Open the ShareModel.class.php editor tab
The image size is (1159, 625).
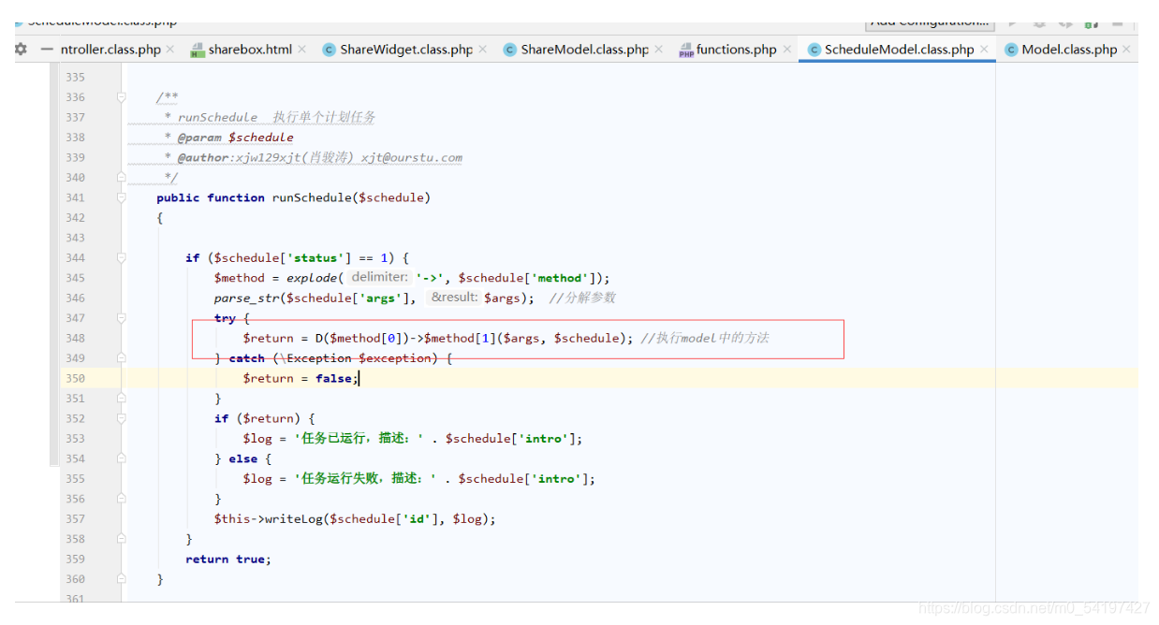point(584,50)
